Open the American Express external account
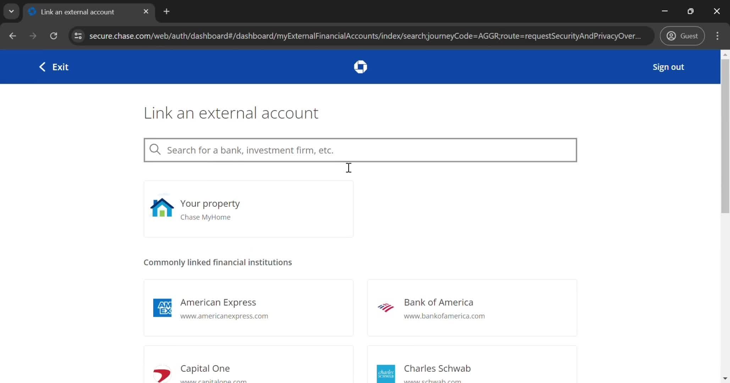Screen dimensions: 730x383 coord(249,307)
